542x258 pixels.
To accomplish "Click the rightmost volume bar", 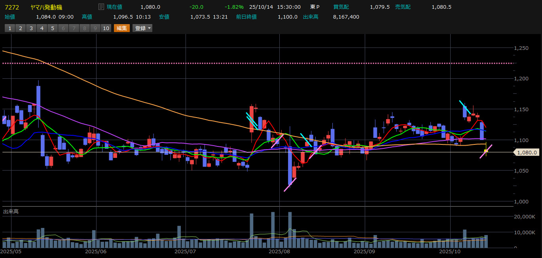I will click(486, 241).
